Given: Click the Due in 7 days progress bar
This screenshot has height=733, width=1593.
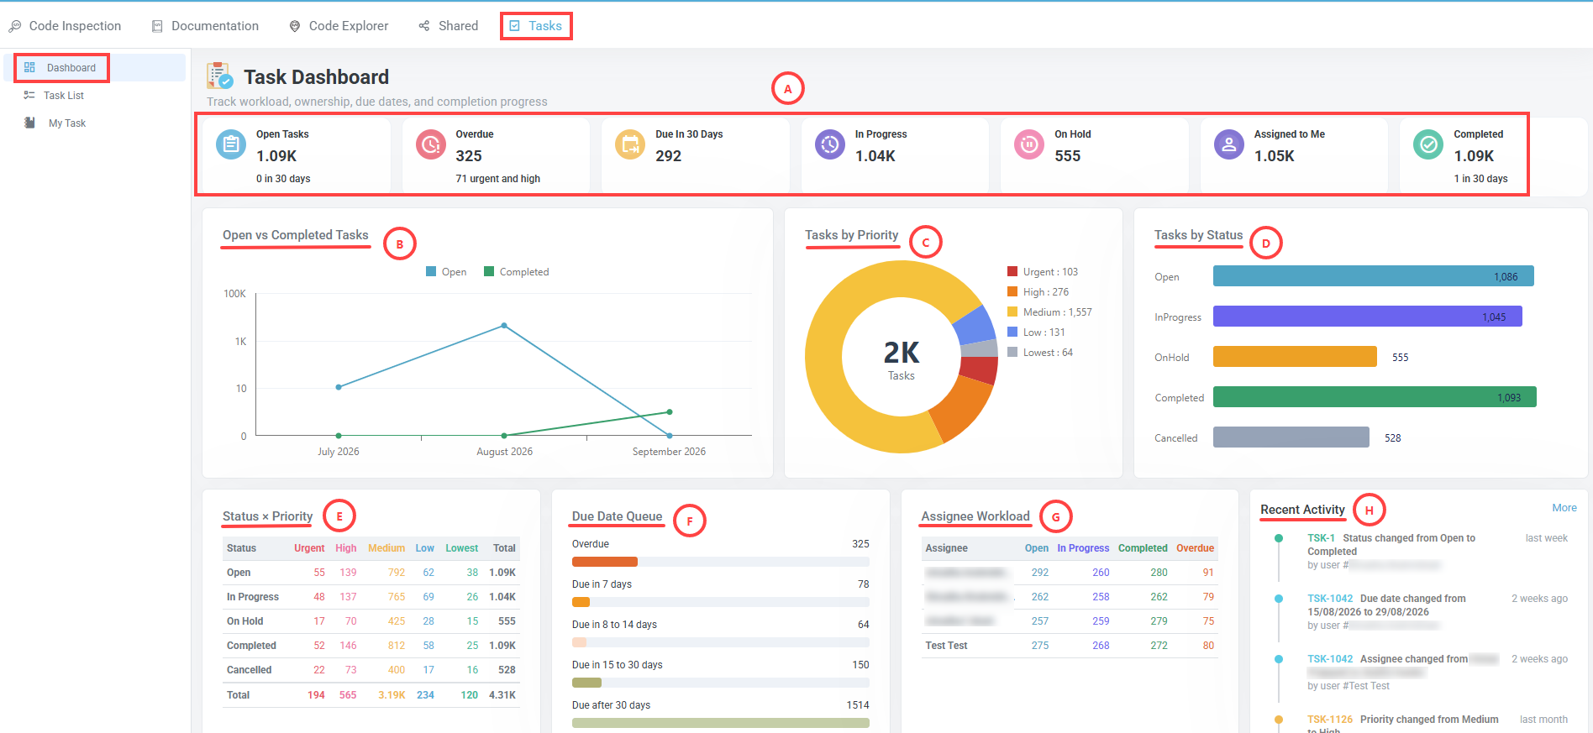Looking at the screenshot, I should pyautogui.click(x=720, y=602).
